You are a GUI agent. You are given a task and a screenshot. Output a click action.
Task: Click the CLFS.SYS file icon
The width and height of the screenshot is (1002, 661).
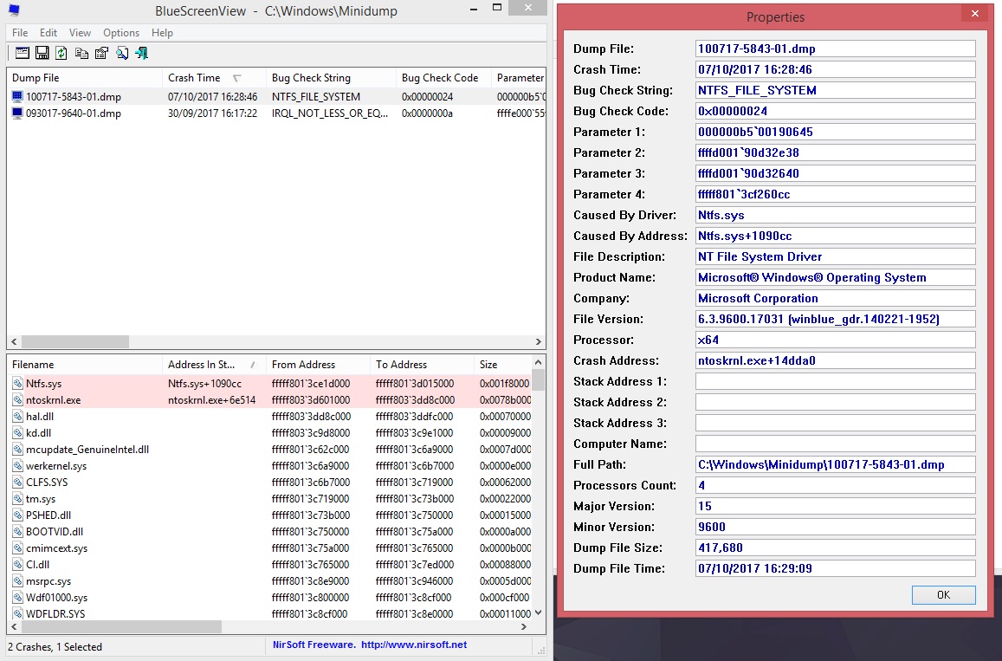coord(17,482)
